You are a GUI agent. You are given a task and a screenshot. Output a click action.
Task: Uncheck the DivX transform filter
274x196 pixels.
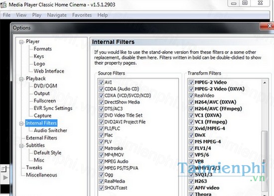(191, 135)
